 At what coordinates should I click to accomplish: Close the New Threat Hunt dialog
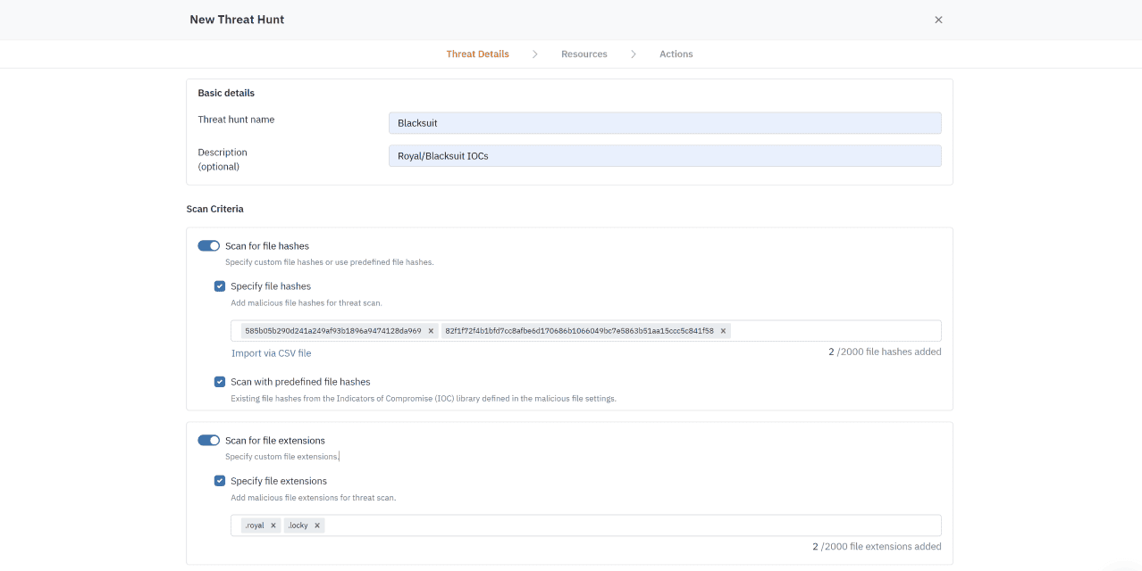938,20
